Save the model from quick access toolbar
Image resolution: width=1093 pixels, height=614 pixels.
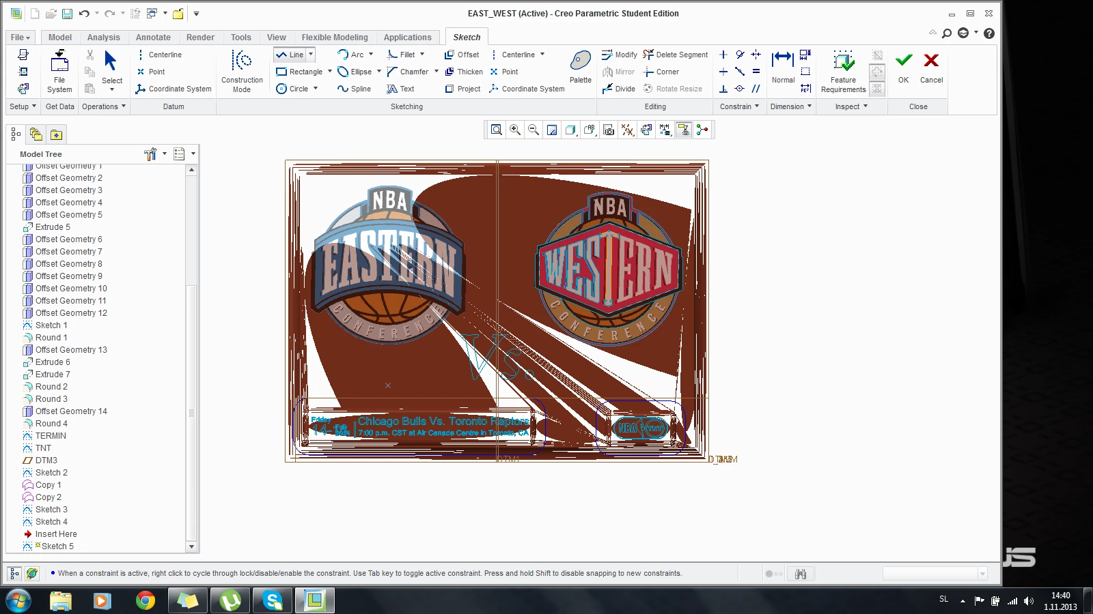tap(67, 14)
